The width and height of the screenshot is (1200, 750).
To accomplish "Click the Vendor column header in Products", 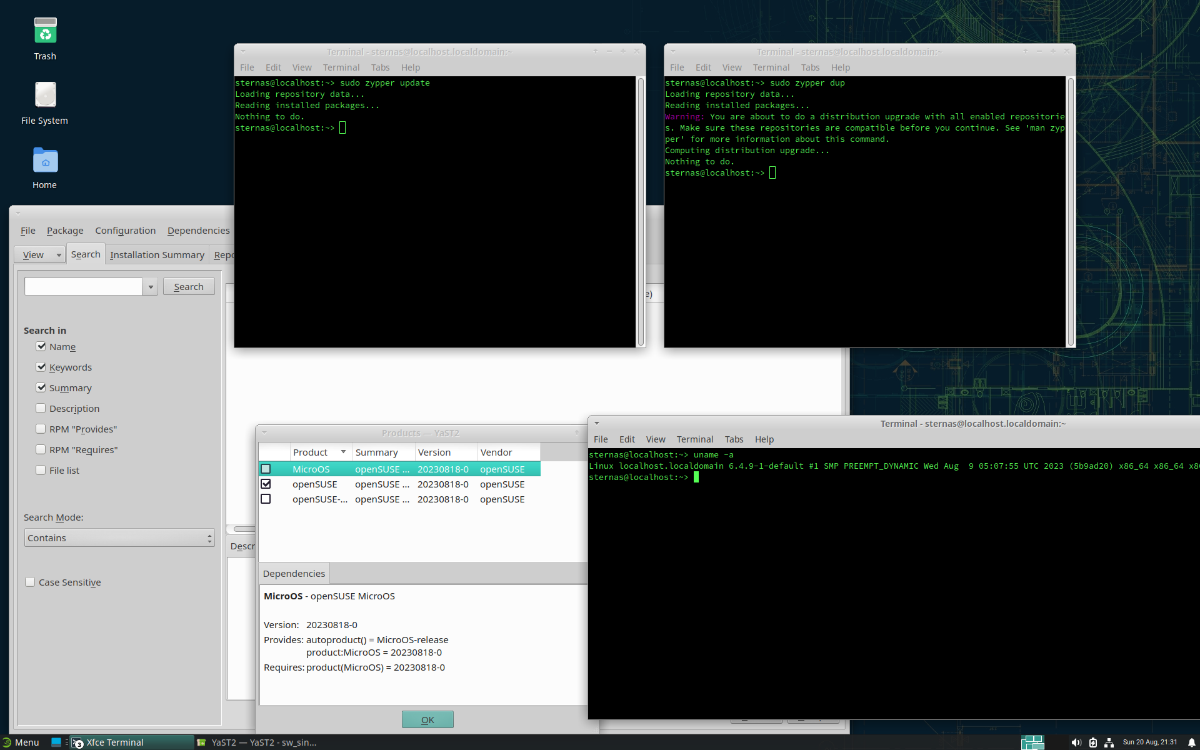I will (508, 452).
